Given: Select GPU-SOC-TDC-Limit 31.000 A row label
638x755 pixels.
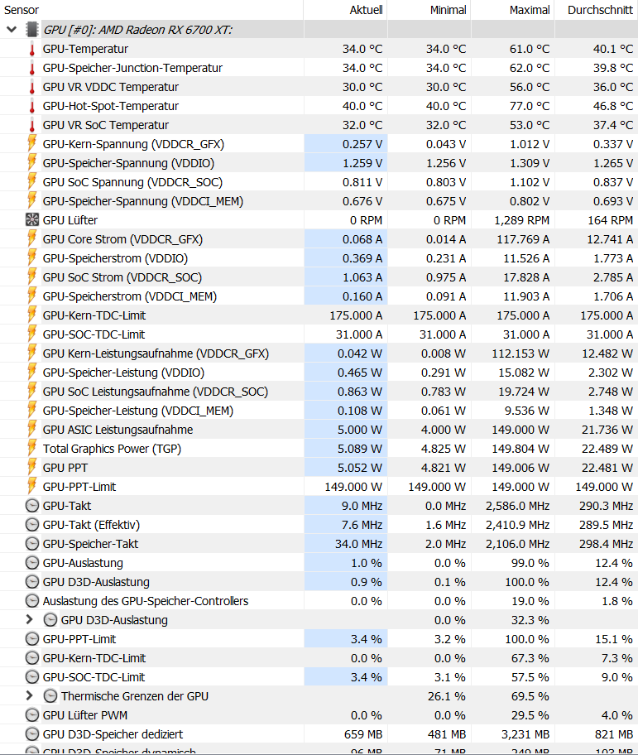Looking at the screenshot, I should click(94, 334).
